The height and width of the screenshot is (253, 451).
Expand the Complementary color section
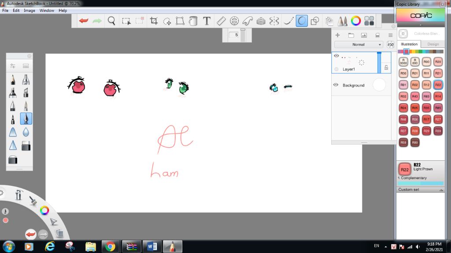click(412, 178)
